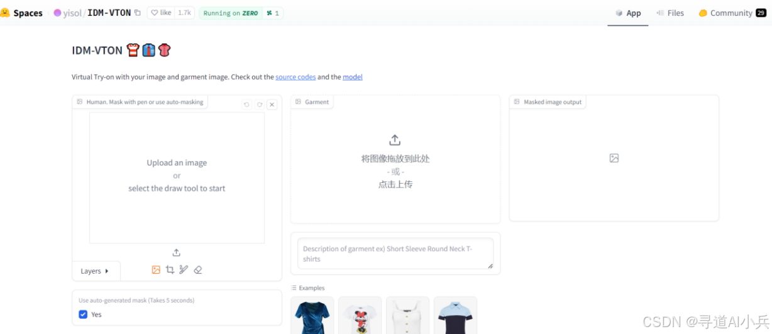Open the Community tab
Screen dimensions: 772x334
(731, 13)
